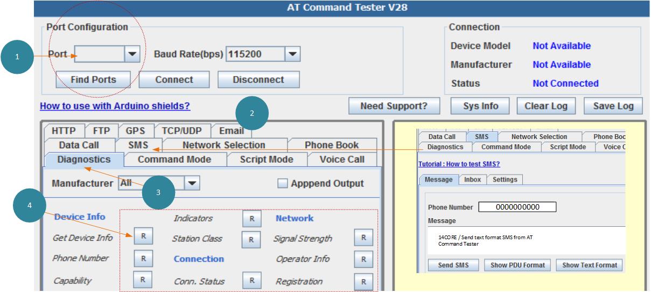Screen dimensions: 651x292
Task: Open the Settings tab in SMS panel
Action: click(505, 179)
